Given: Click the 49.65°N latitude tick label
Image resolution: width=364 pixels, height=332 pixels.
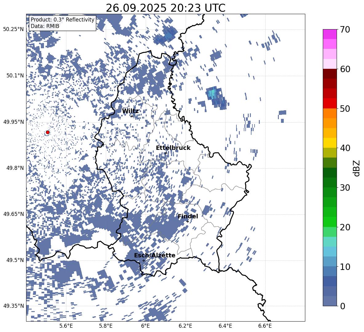Looking at the screenshot, I should tap(14, 214).
